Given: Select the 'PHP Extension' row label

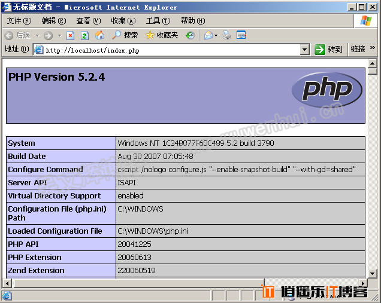Looking at the screenshot, I should point(35,257).
